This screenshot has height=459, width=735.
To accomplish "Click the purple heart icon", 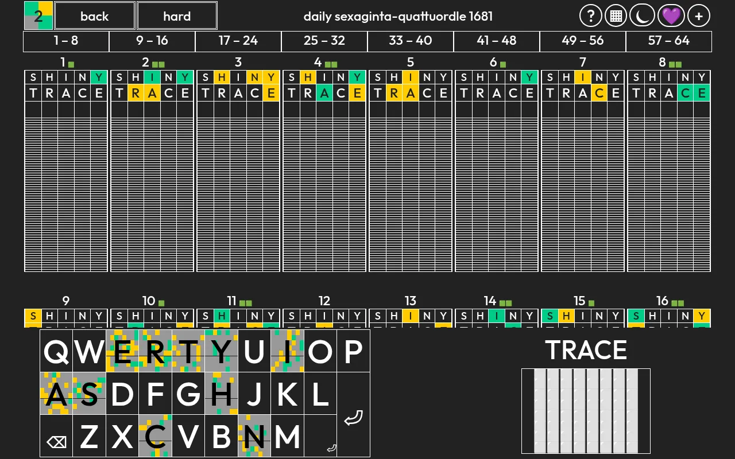I will (671, 16).
